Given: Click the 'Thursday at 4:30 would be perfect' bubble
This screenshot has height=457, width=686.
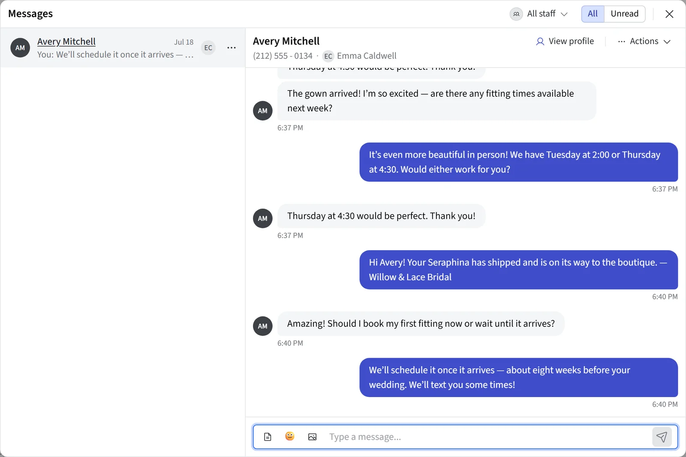Looking at the screenshot, I should (x=381, y=216).
